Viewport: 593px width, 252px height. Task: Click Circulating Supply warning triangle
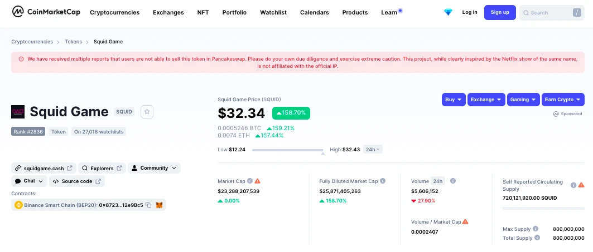coord(581,185)
